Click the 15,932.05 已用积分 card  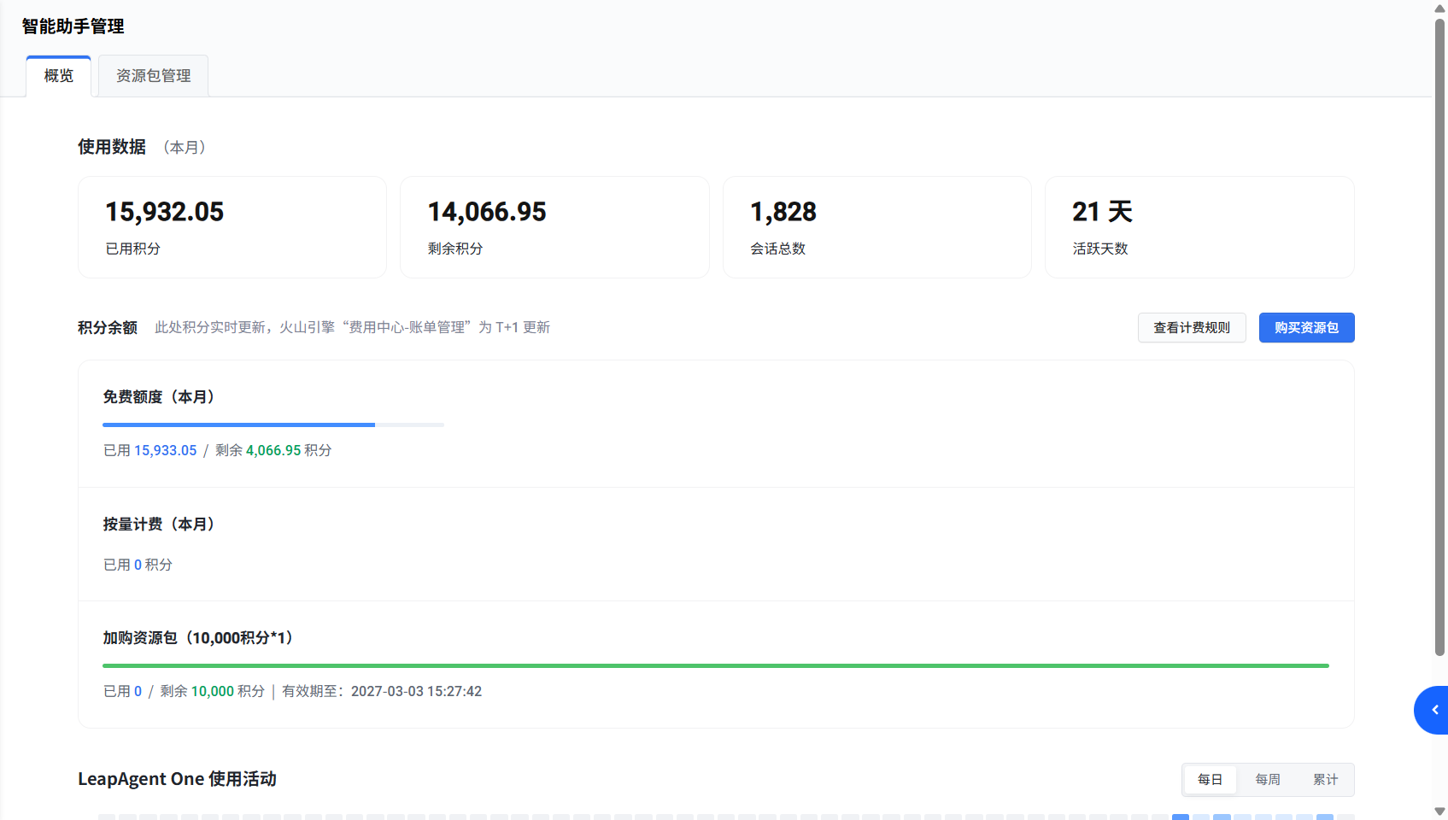232,227
